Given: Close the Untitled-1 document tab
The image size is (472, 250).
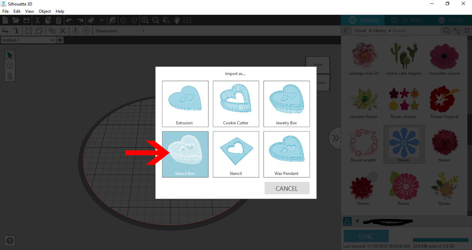Looking at the screenshot, I should (53, 40).
